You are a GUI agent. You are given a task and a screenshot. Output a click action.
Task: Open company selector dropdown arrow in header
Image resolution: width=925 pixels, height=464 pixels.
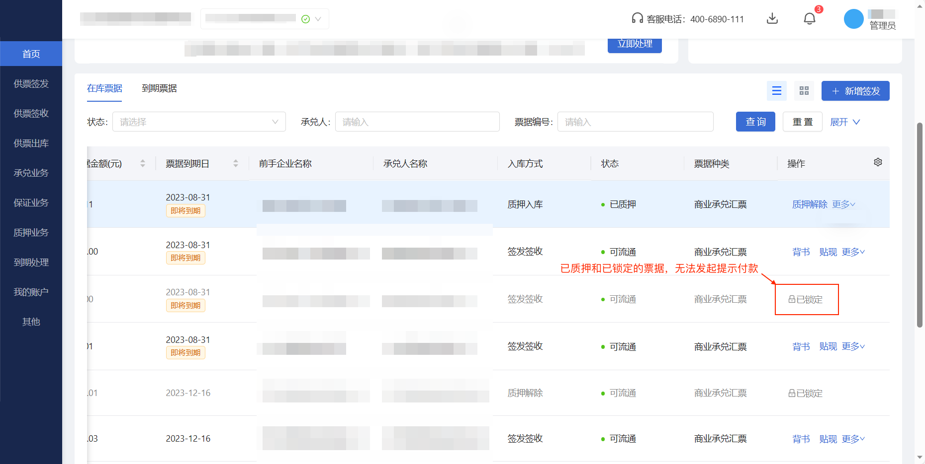tap(318, 19)
